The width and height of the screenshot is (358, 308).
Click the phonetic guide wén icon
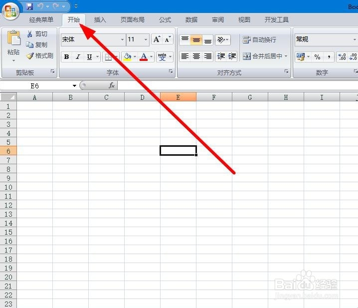[x=162, y=57]
